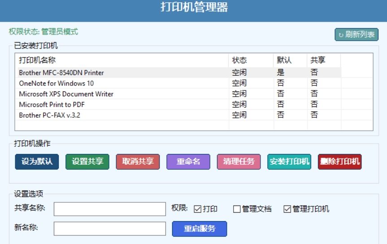Viewport: 387px width, 244px height.
Task: Toggle the 管理打印机 checkbox
Action: [287, 209]
